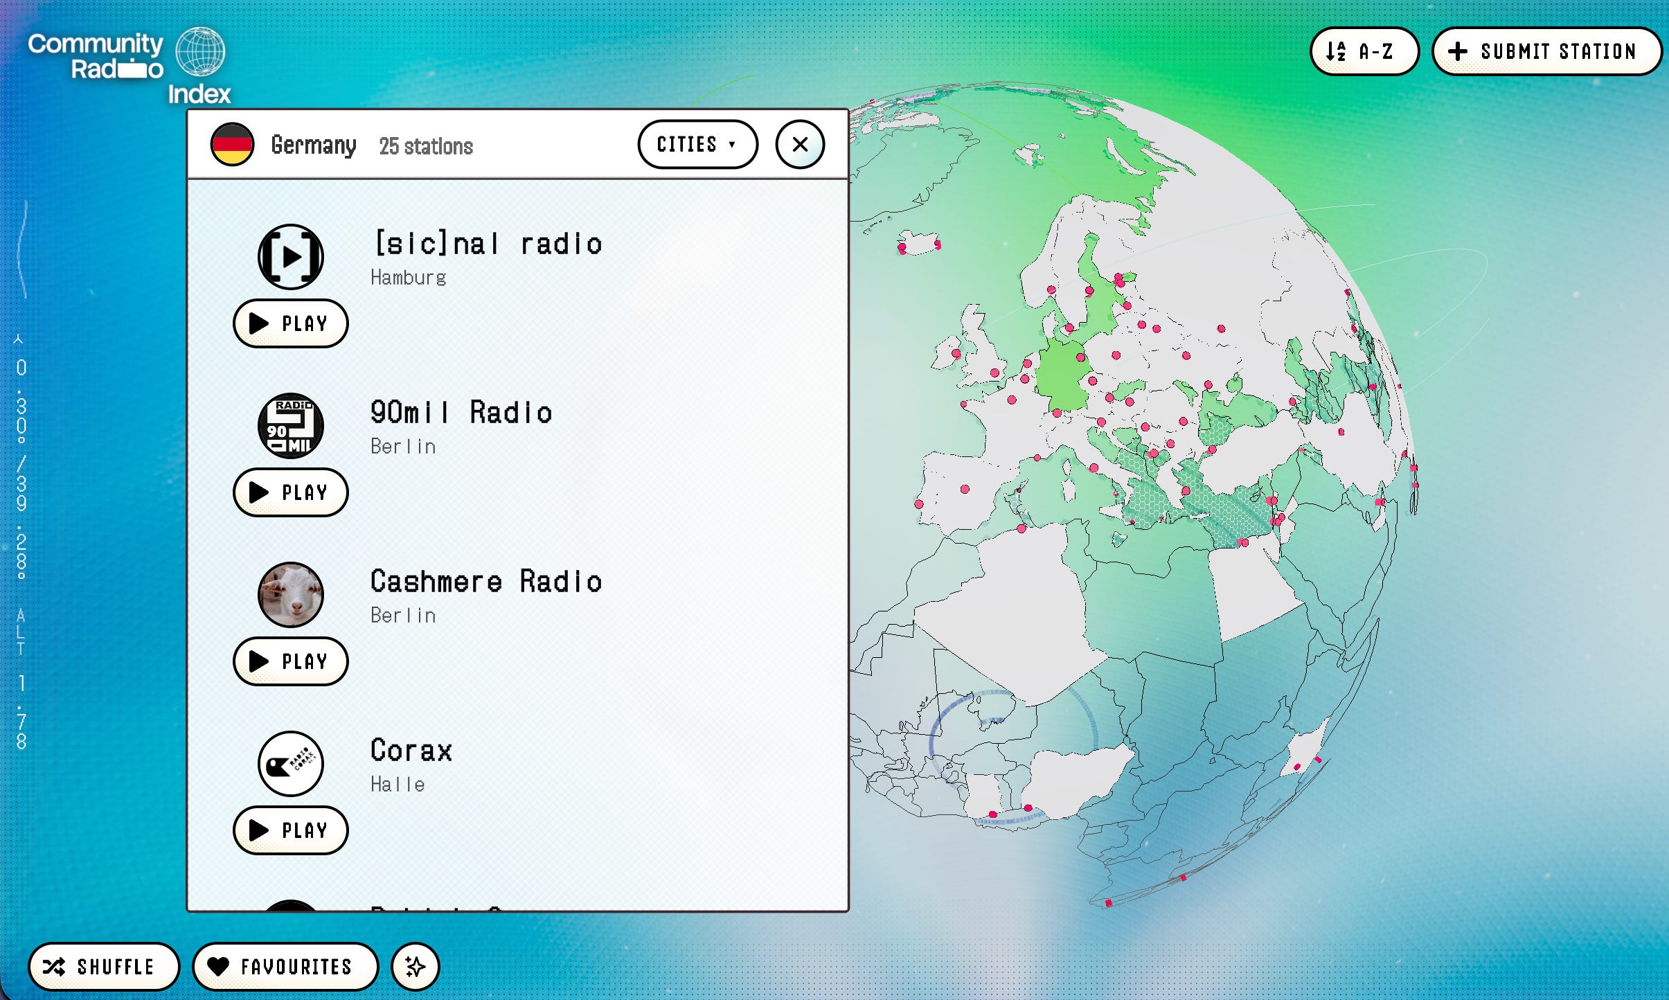1669x1000 pixels.
Task: Play the 90mil Radio station
Action: [x=291, y=492]
